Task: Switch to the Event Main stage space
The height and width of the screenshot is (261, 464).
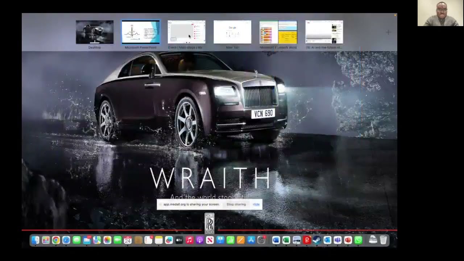Action: pyautogui.click(x=186, y=32)
